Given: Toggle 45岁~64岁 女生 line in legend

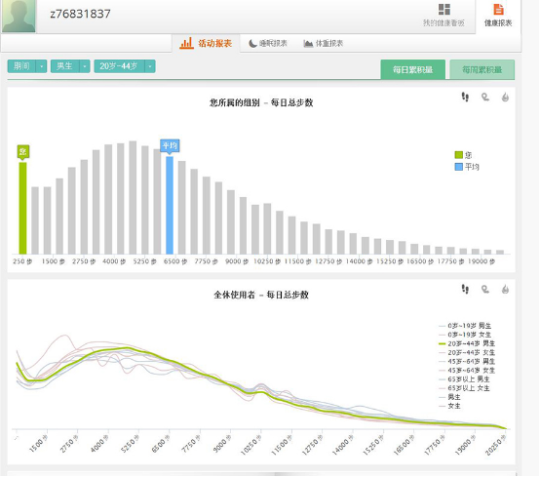Looking at the screenshot, I should (467, 371).
